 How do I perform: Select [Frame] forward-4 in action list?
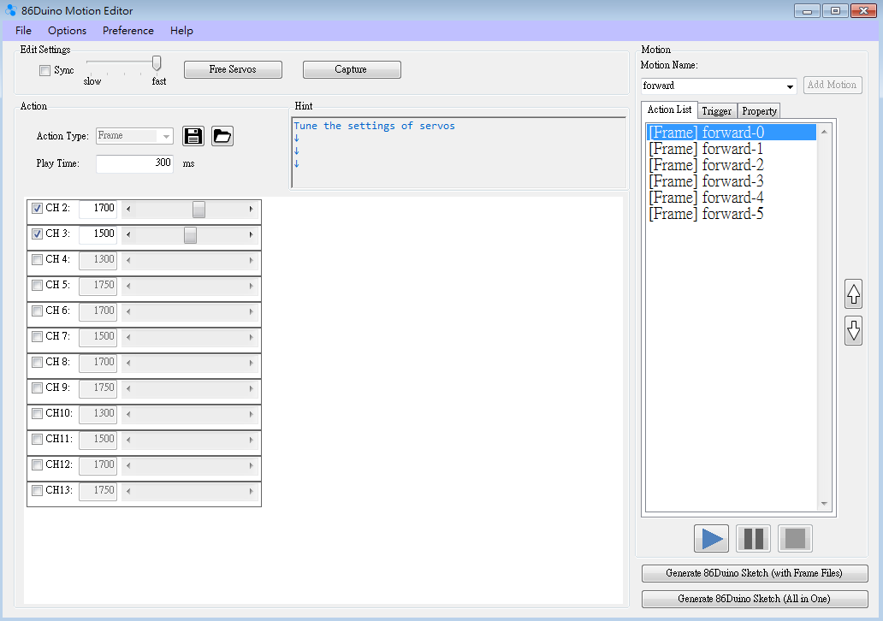[x=732, y=198]
